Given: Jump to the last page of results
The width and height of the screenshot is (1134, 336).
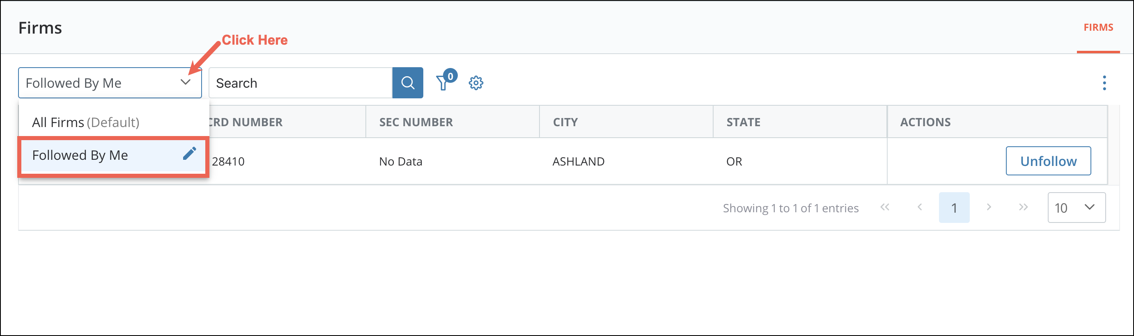Looking at the screenshot, I should [1023, 207].
